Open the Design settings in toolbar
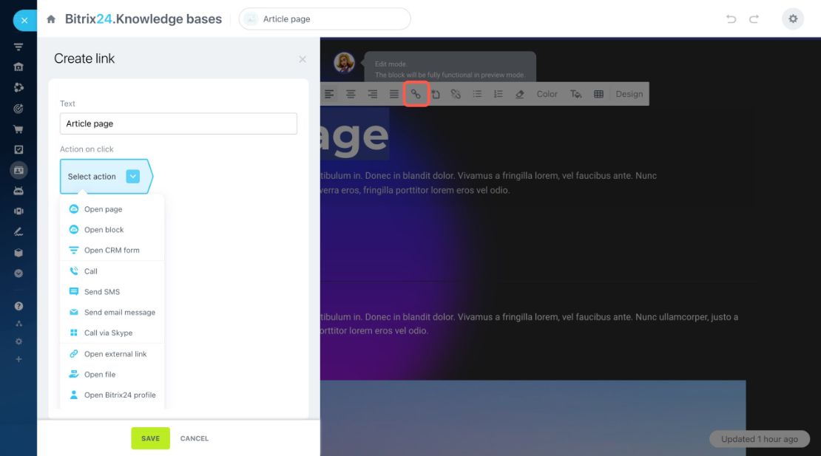The height and width of the screenshot is (456, 821). [629, 94]
